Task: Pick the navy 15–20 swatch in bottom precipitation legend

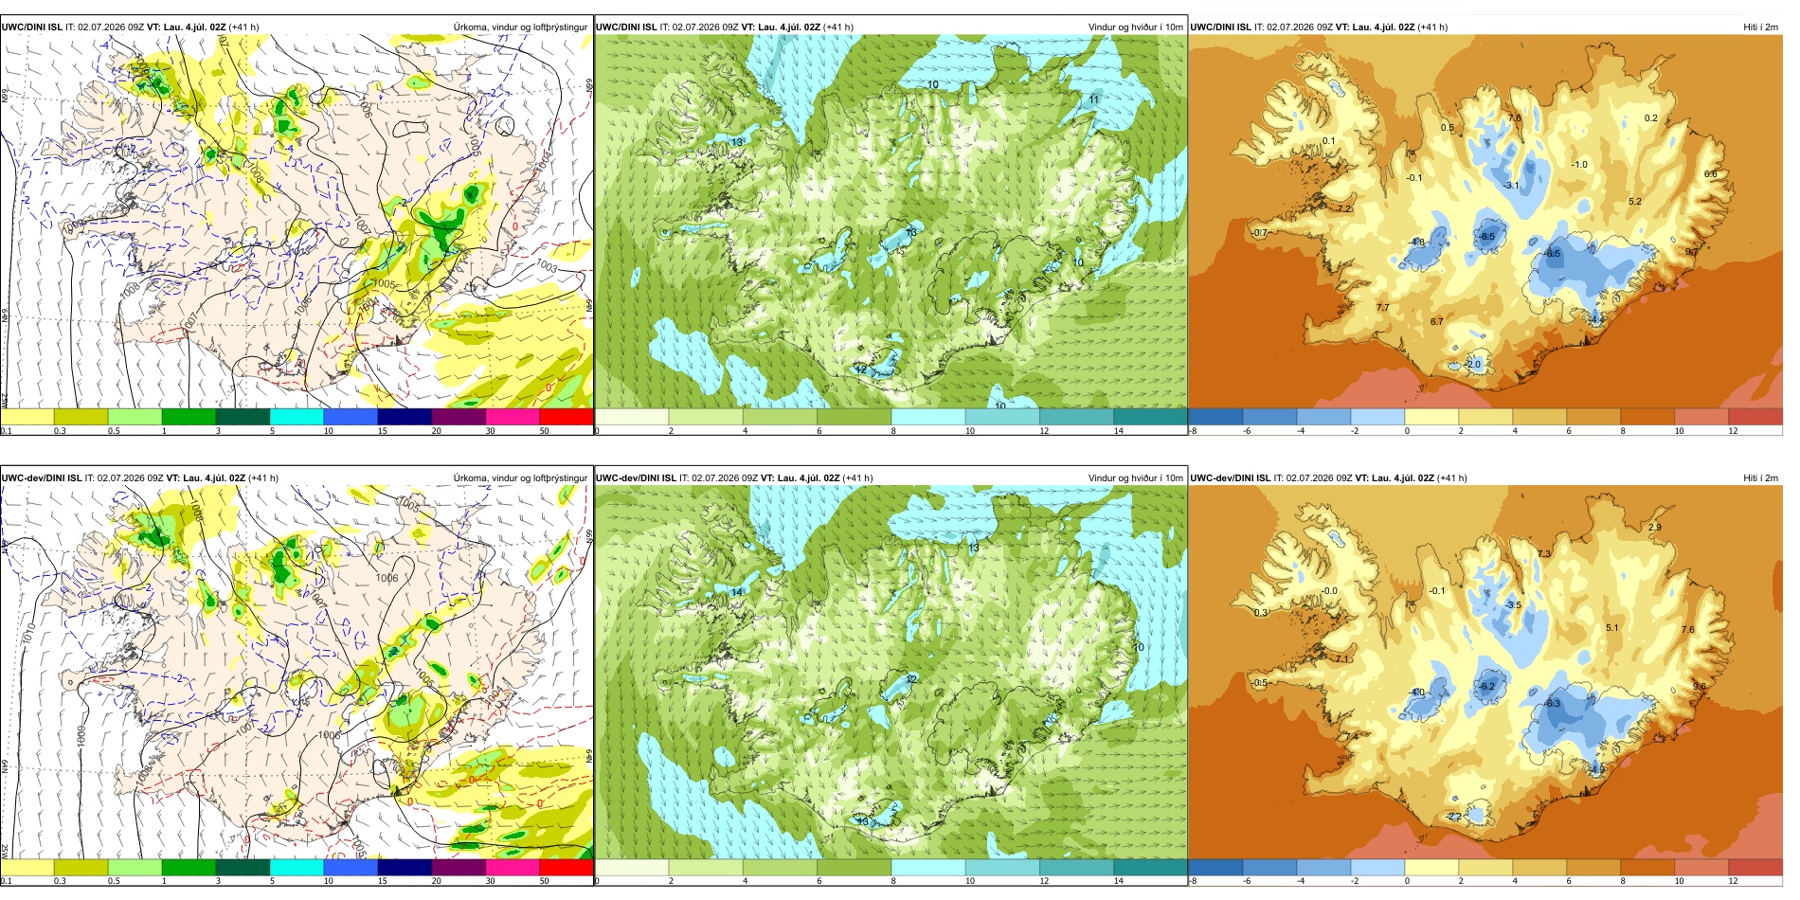Action: tap(405, 867)
